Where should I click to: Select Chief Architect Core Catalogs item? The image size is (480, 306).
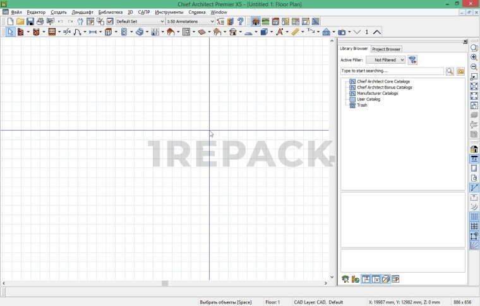coord(383,81)
